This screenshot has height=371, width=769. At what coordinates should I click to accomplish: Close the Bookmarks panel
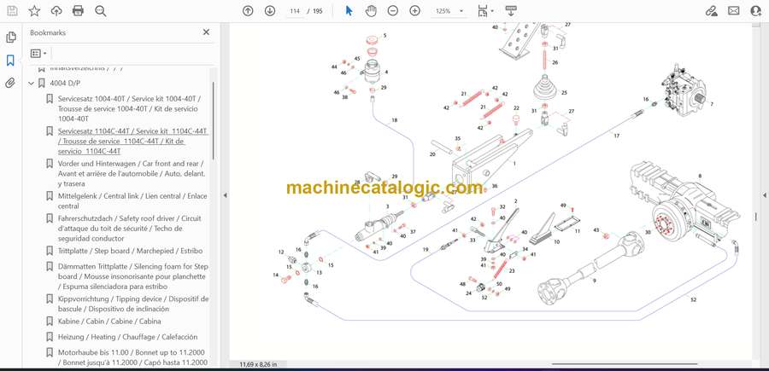point(206,32)
